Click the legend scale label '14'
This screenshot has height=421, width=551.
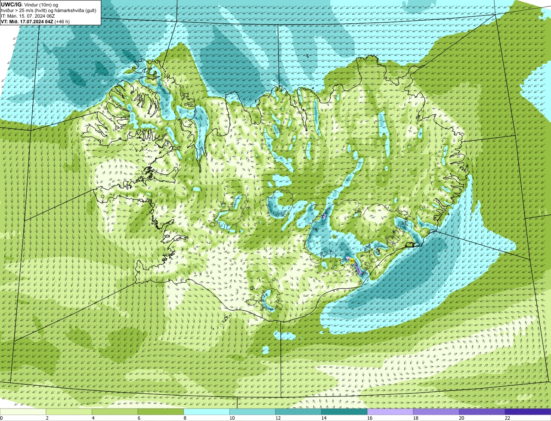(324, 418)
